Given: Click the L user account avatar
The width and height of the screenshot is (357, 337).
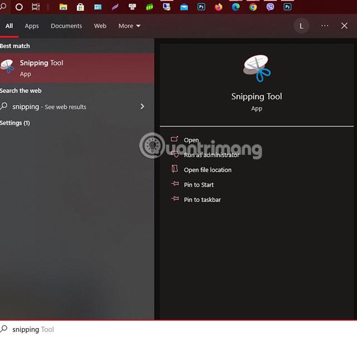Looking at the screenshot, I should point(301,26).
